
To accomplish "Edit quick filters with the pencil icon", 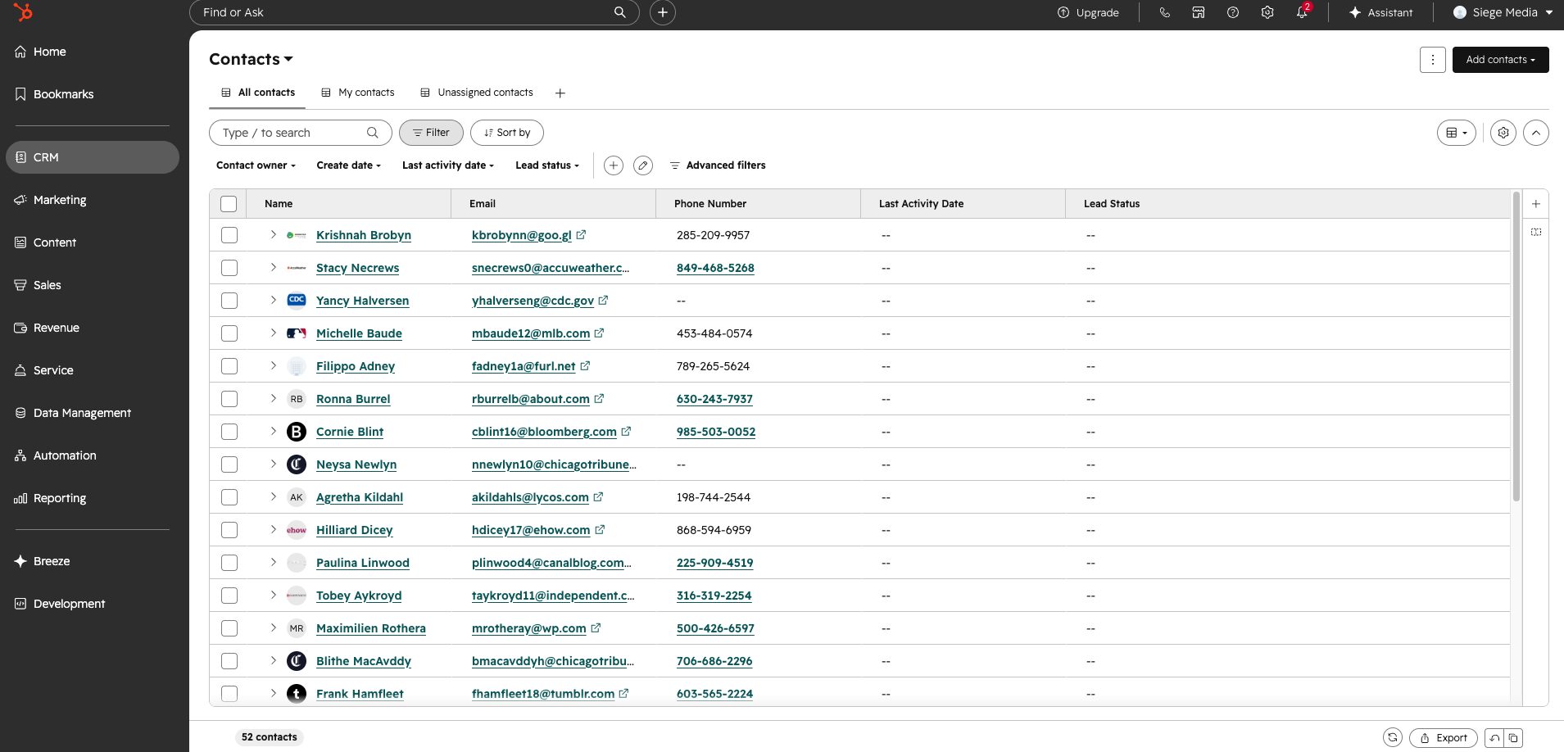I will pyautogui.click(x=643, y=165).
